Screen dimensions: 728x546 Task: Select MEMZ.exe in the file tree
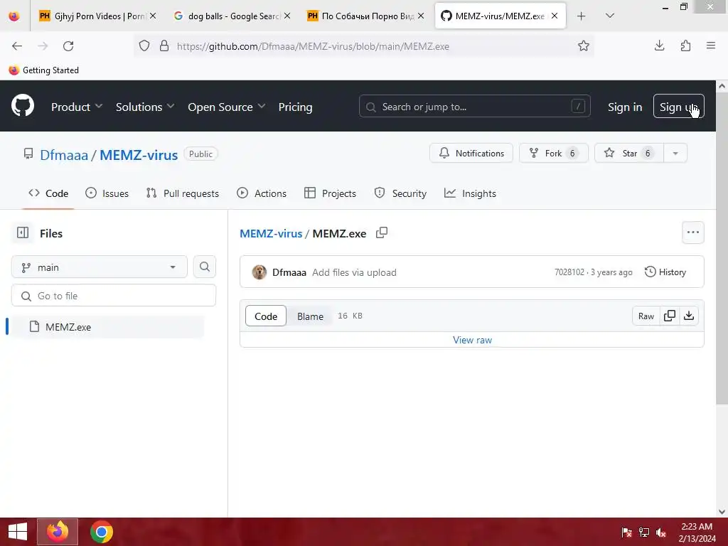107,327
